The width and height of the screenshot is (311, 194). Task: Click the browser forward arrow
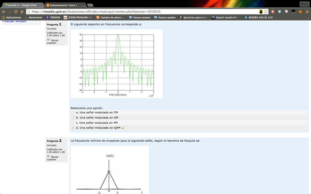click(x=10, y=11)
